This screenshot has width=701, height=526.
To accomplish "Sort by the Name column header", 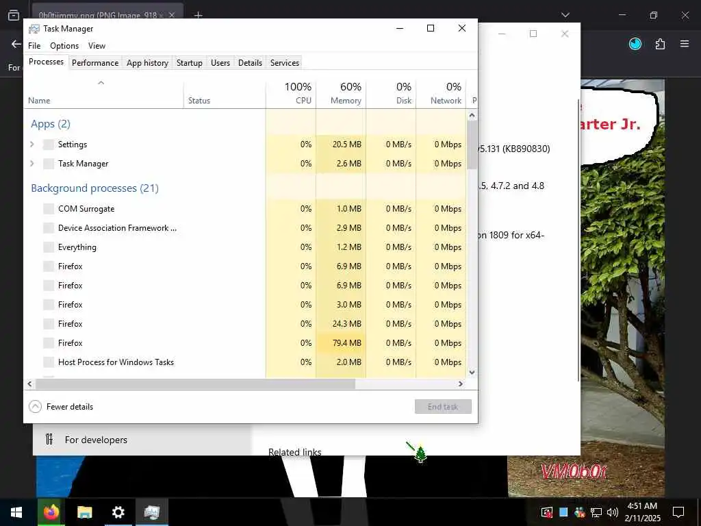I will (104, 93).
